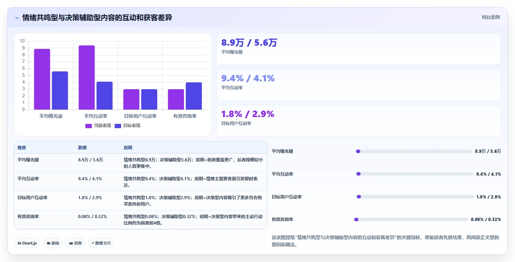Click the 0.08% / 0.32% table cell
515x262 pixels.
(92, 216)
